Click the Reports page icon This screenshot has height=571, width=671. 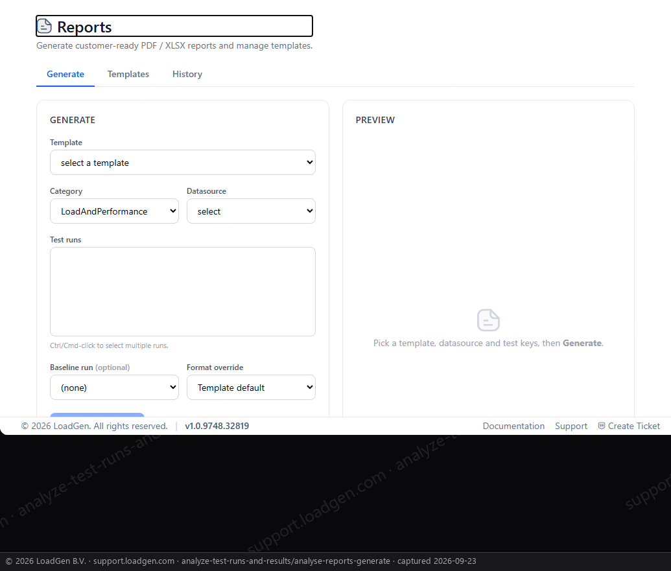(44, 26)
